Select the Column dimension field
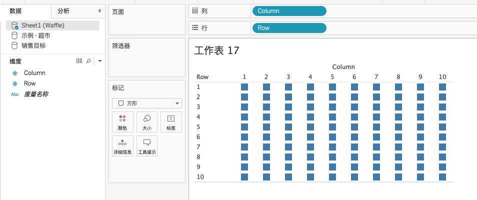This screenshot has width=477, height=200. tap(34, 73)
